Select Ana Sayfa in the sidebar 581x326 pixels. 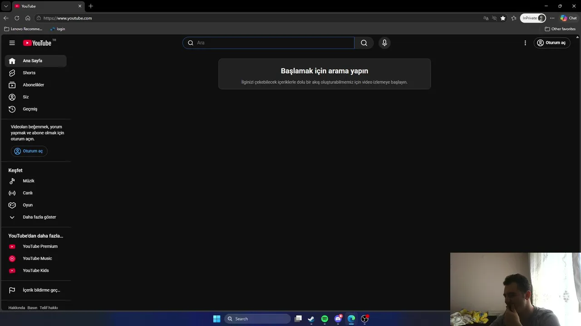click(36, 61)
